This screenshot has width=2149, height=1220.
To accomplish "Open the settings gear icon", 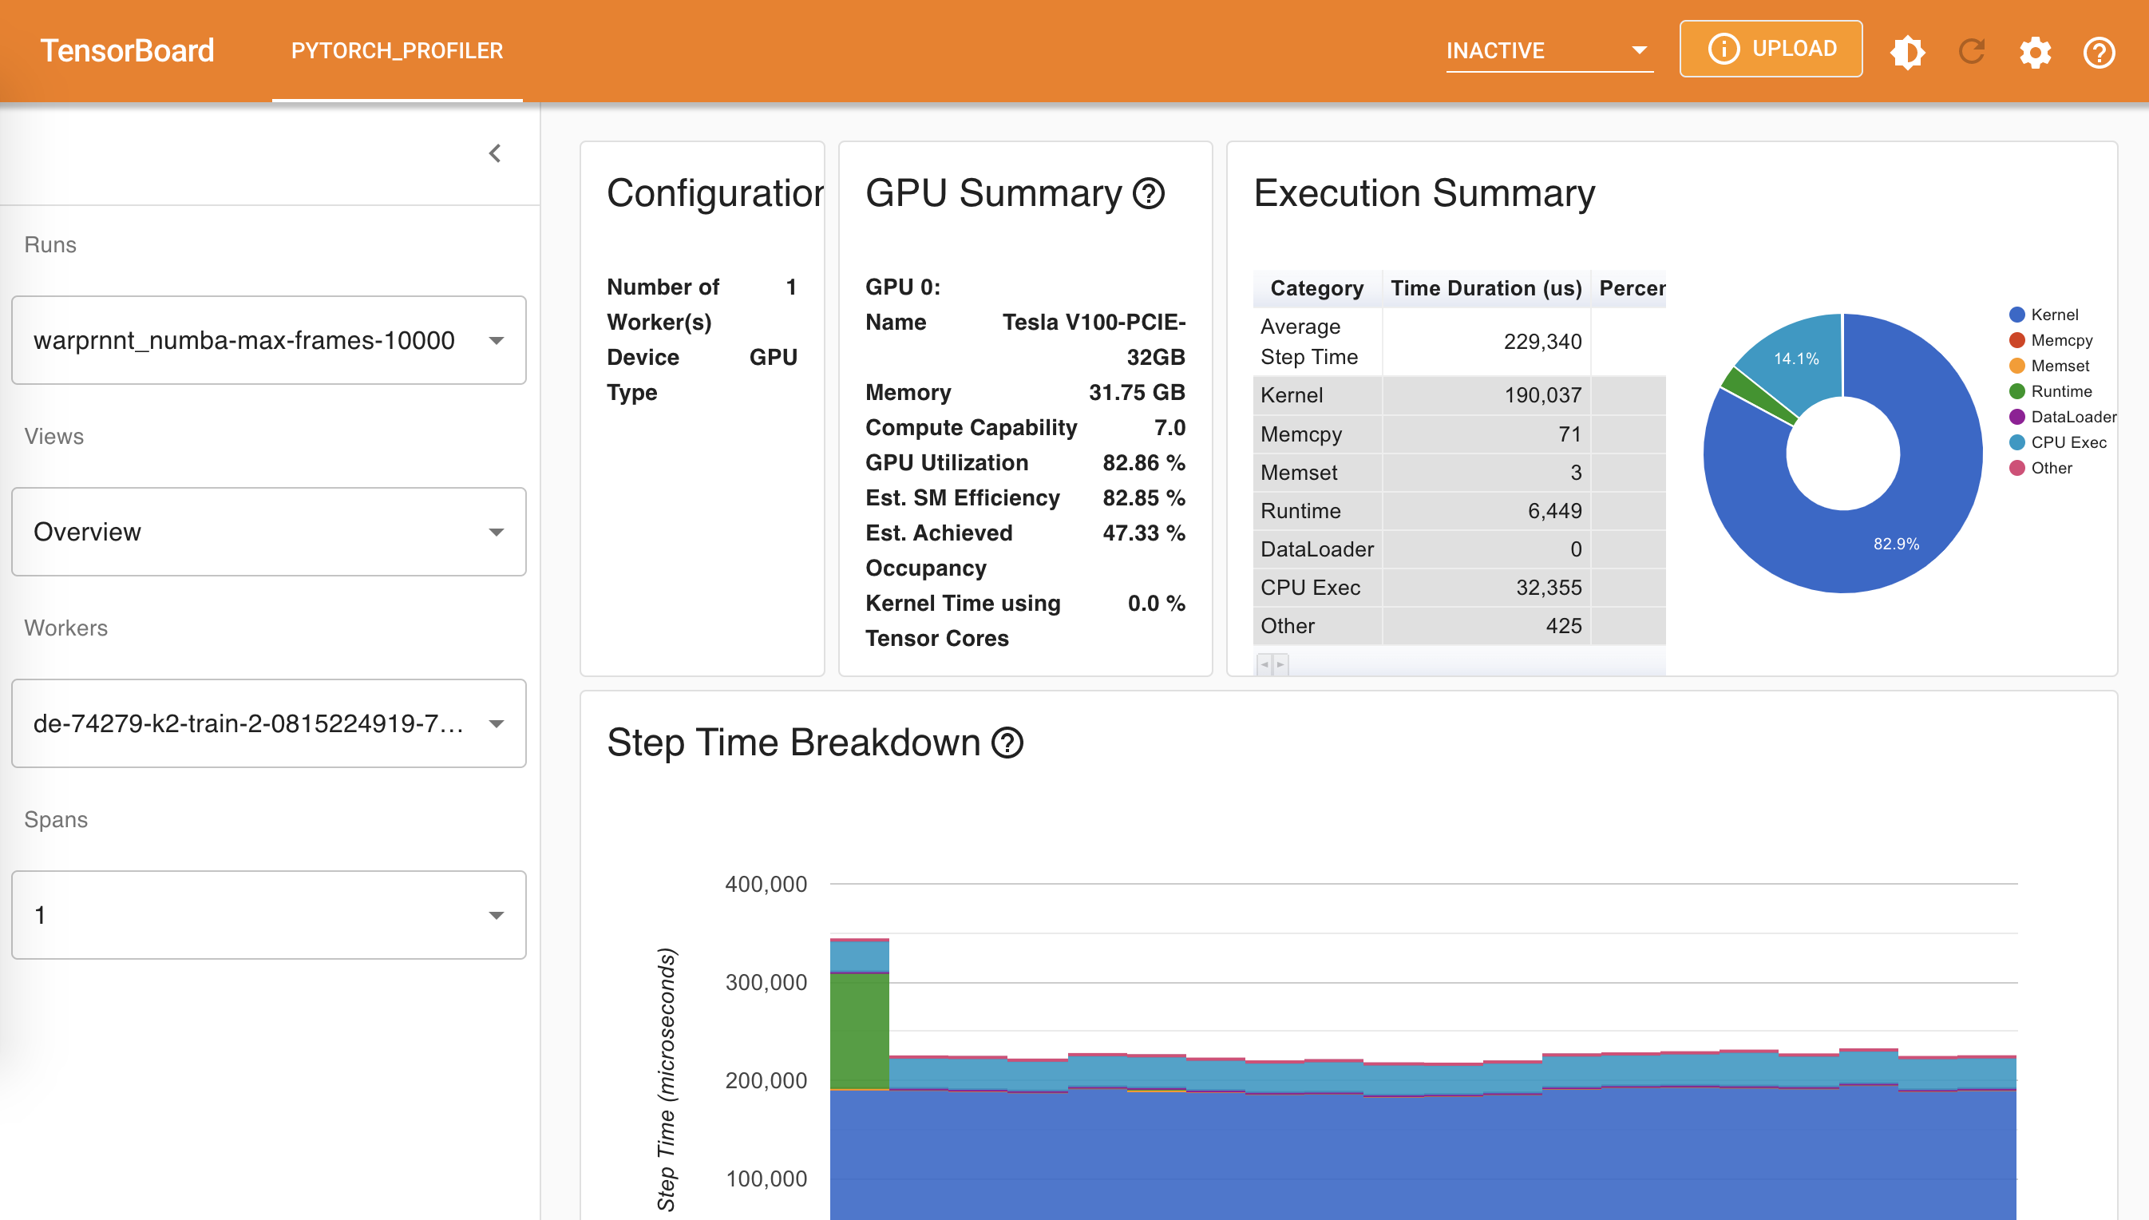I will [2034, 52].
